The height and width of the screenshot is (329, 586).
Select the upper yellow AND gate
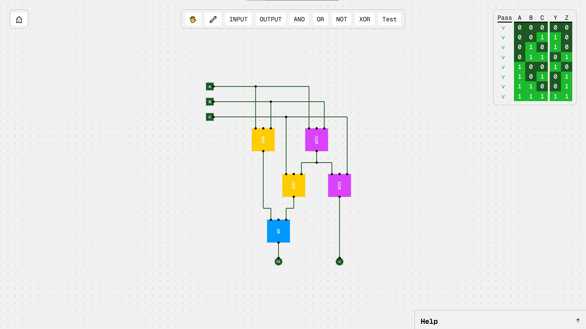[x=263, y=140]
